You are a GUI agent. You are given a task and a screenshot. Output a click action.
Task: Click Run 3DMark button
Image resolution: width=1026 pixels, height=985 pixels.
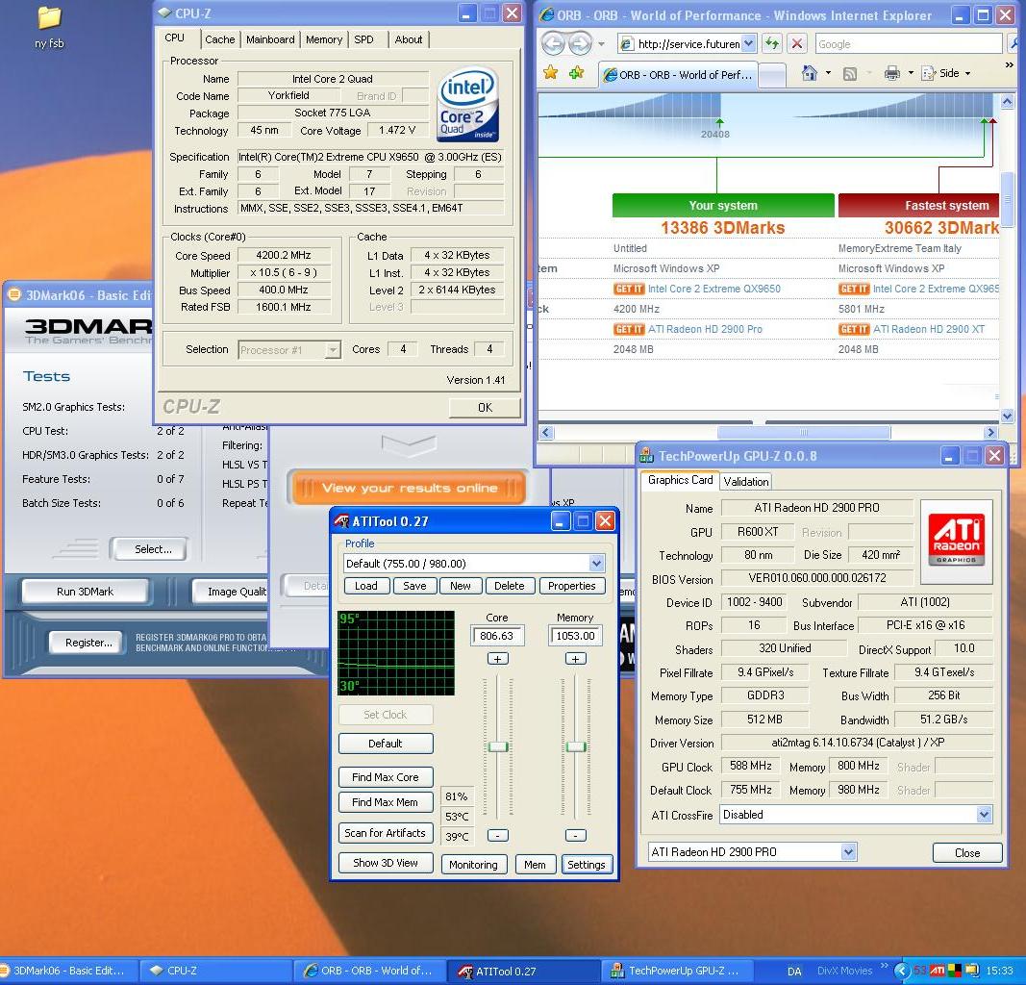point(85,592)
